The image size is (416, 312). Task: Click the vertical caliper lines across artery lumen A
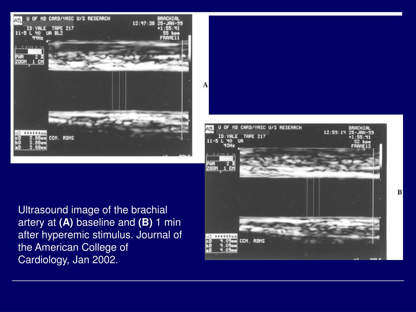119,91
